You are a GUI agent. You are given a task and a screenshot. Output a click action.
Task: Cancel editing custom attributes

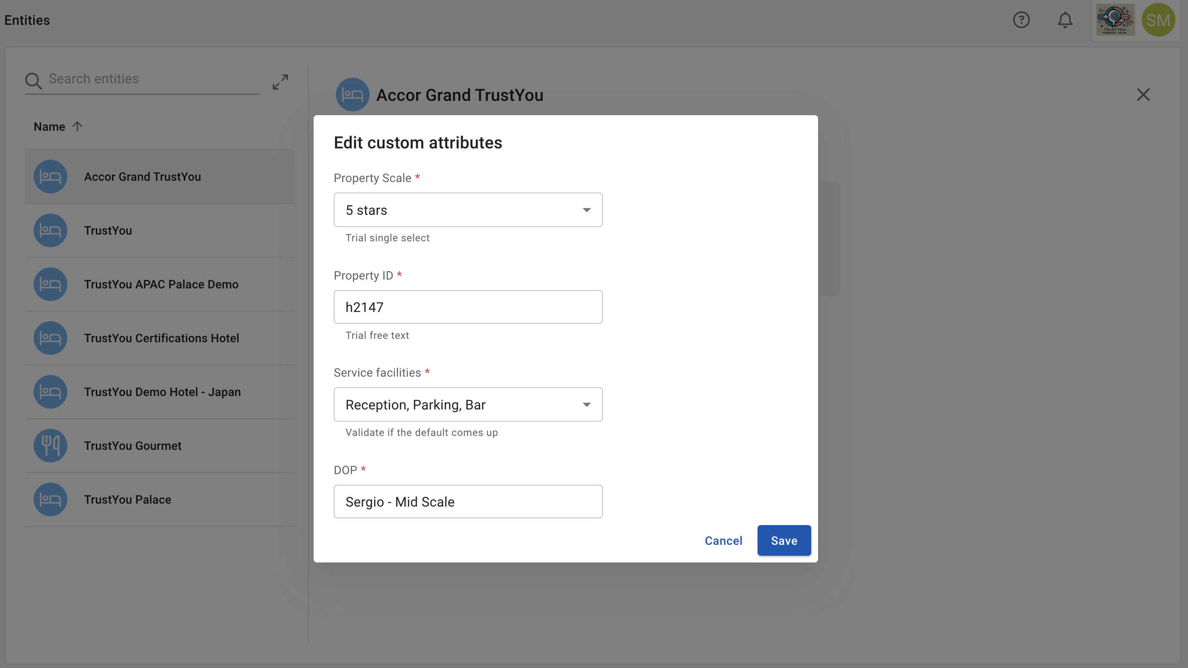point(723,541)
